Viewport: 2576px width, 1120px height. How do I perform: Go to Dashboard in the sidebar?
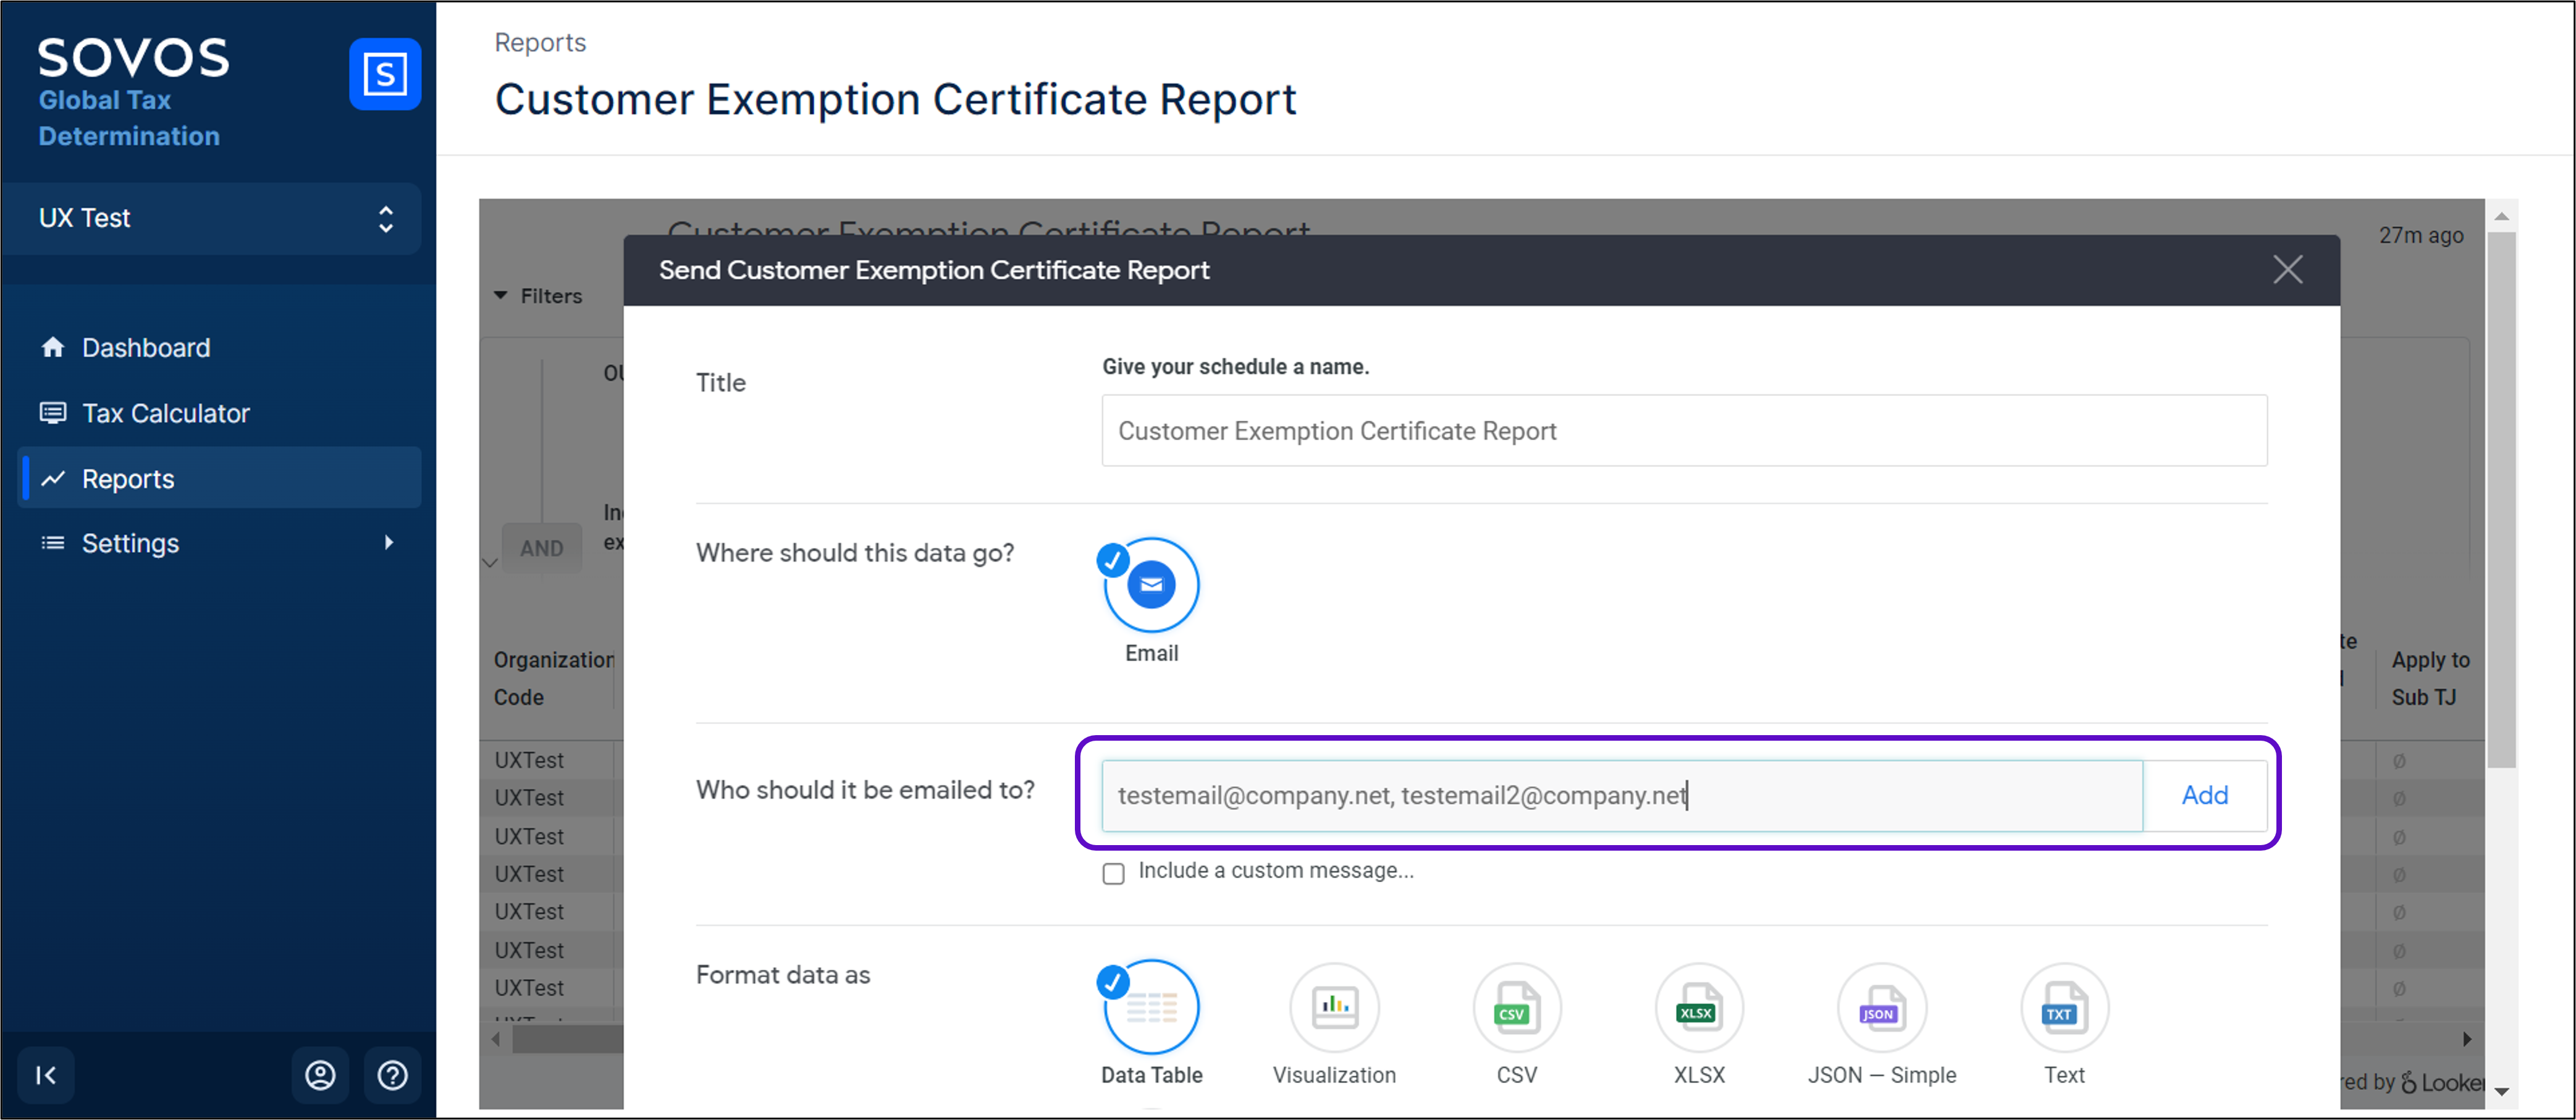pos(146,348)
